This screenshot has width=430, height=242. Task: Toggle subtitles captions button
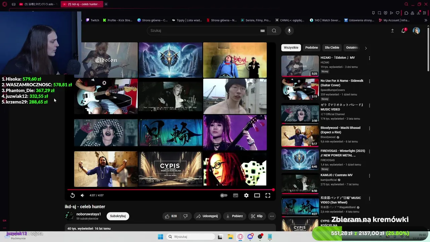pyautogui.click(x=235, y=195)
